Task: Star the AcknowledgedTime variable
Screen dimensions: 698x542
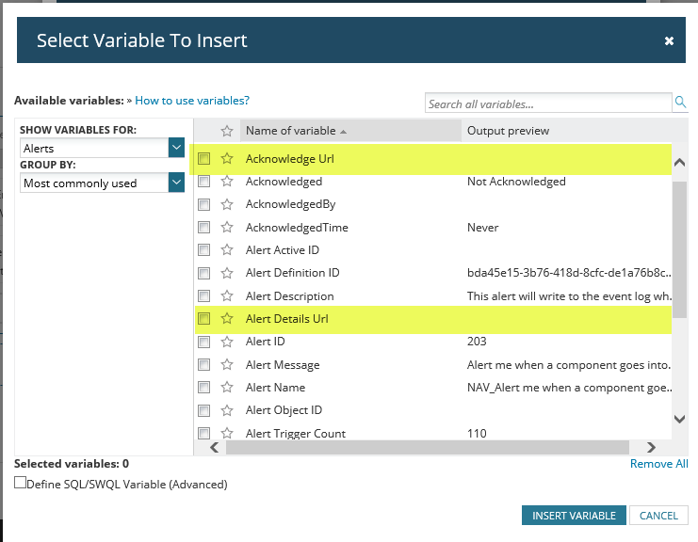Action: tap(226, 228)
